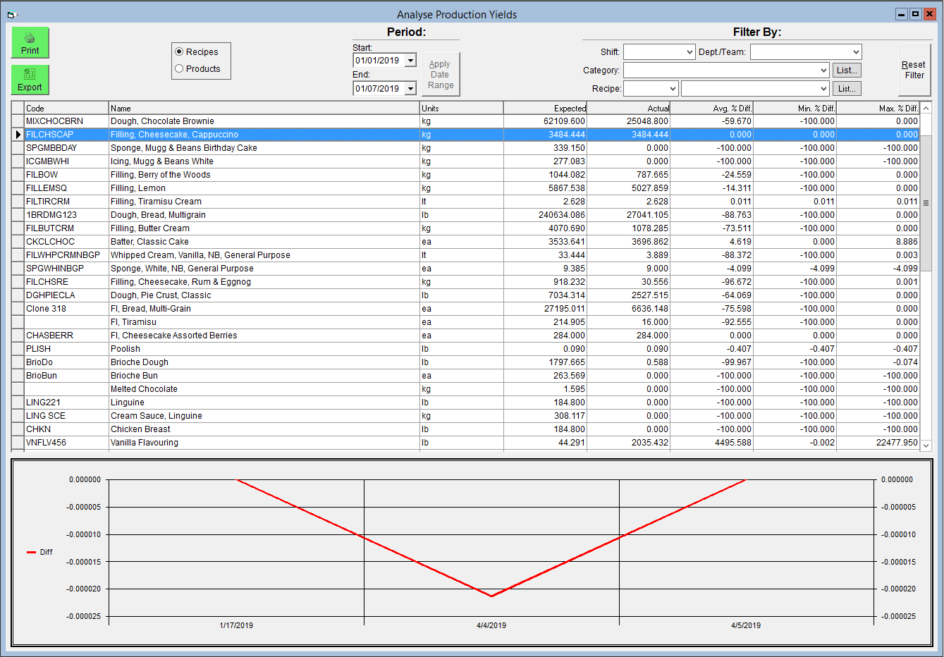Sort by the Units column header
This screenshot has height=657, width=944.
coord(461,108)
